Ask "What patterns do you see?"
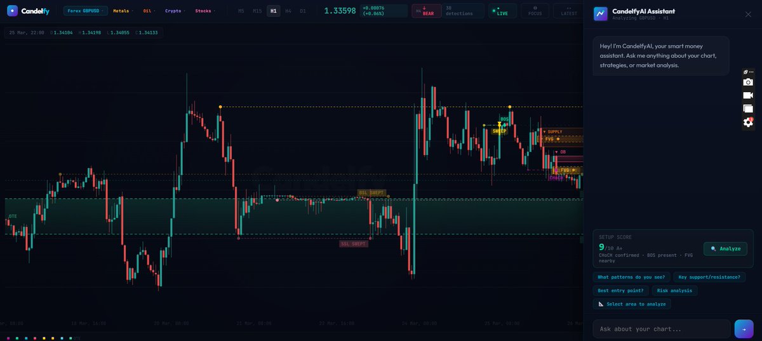Image resolution: width=762 pixels, height=341 pixels. tap(631, 277)
